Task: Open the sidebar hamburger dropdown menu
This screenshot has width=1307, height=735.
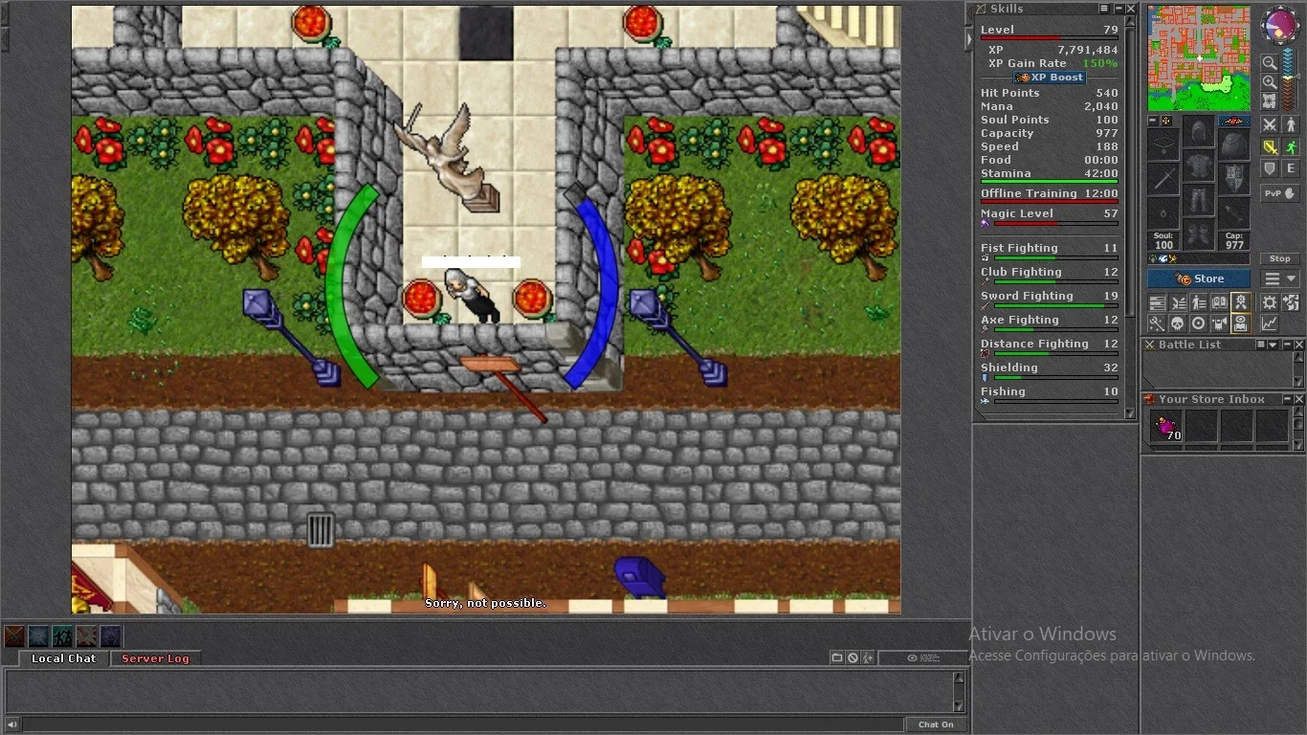Action: (x=1280, y=278)
